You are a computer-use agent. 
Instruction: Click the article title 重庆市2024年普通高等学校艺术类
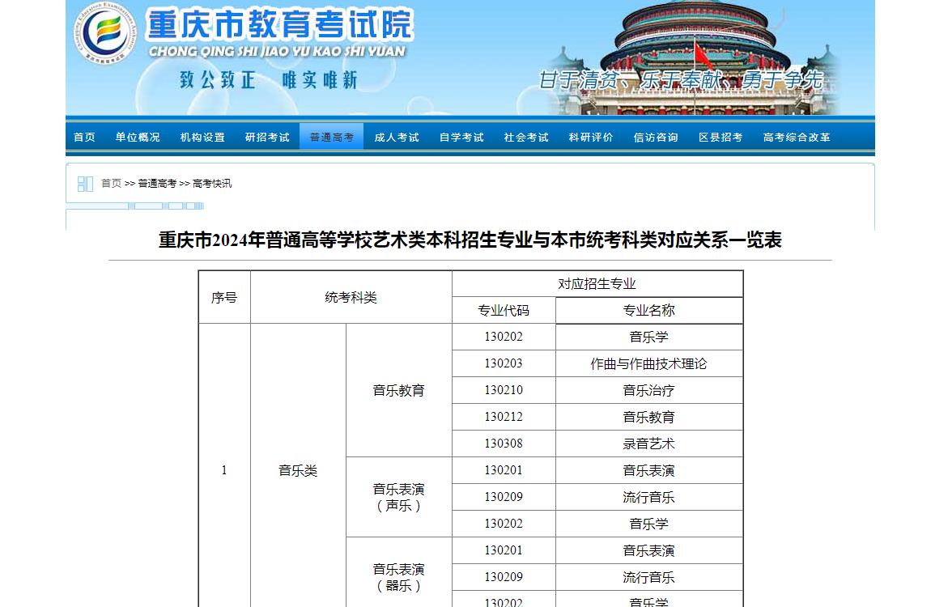click(x=470, y=240)
